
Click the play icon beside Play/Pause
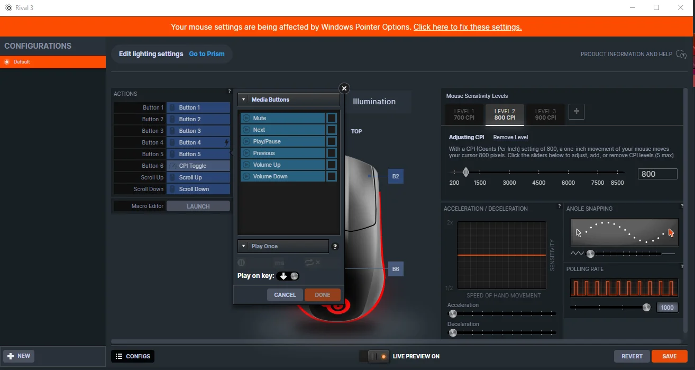point(246,141)
